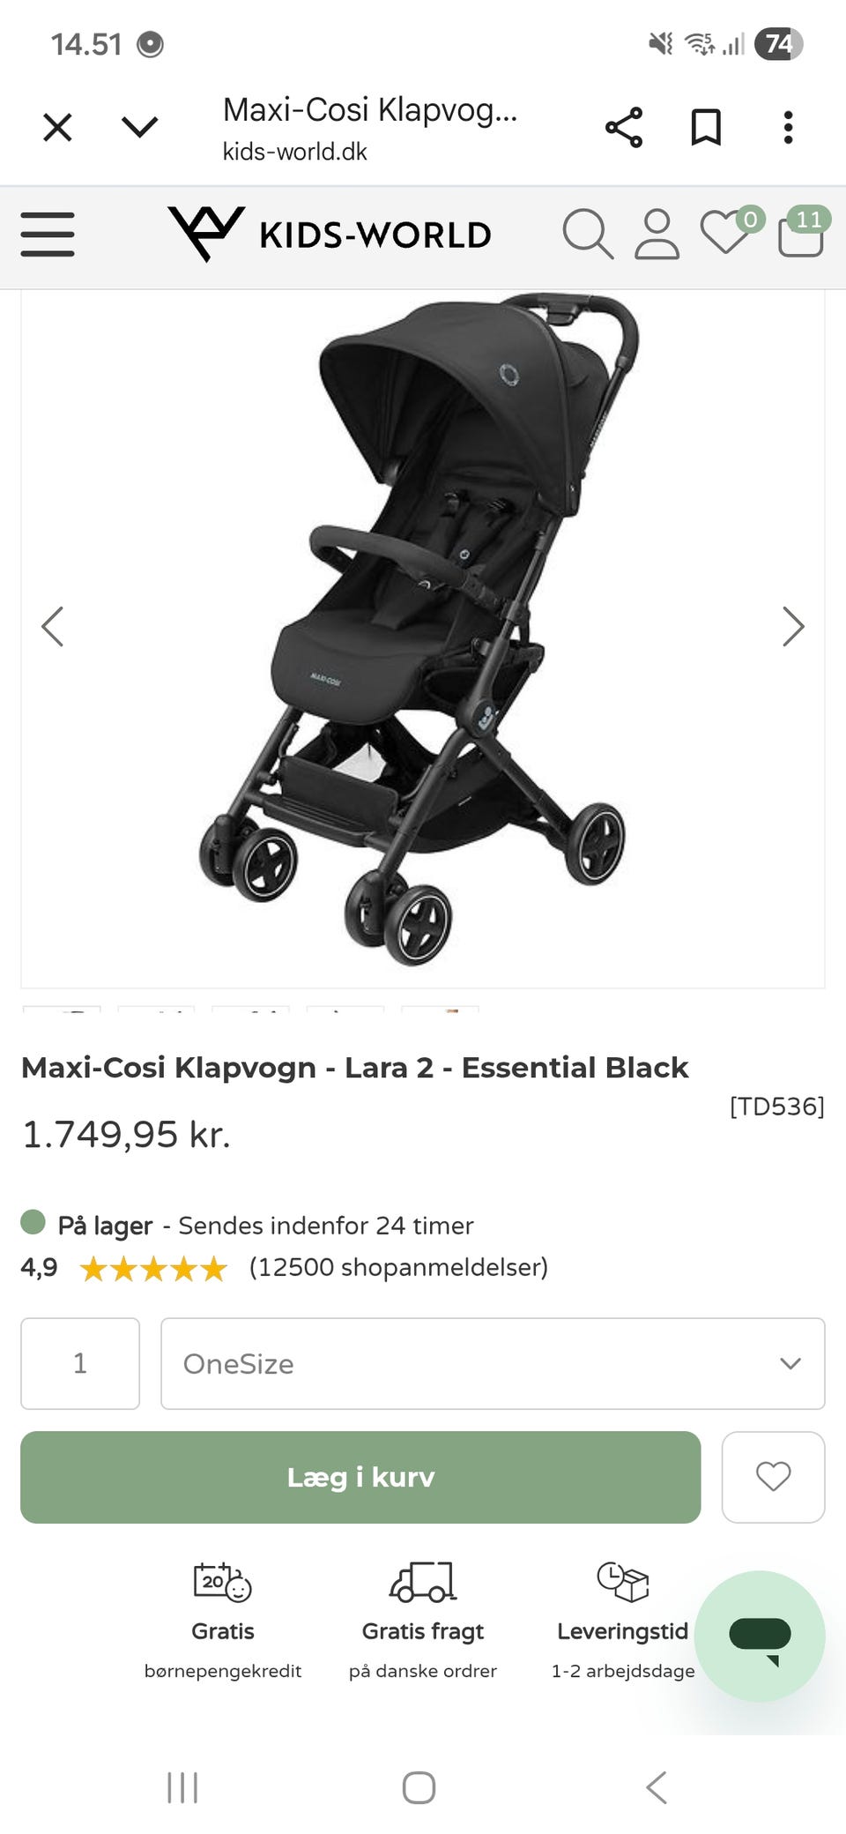846x1834 pixels.
Task: Close the browser custom tab
Action: tap(58, 128)
